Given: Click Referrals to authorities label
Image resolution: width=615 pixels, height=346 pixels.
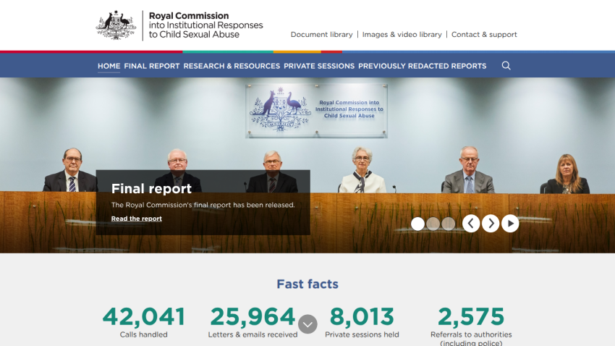Looking at the screenshot, I should pyautogui.click(x=471, y=338).
